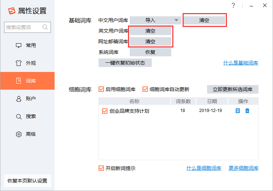
Task: Open the 更多细胞词库 link
Action: (243, 168)
